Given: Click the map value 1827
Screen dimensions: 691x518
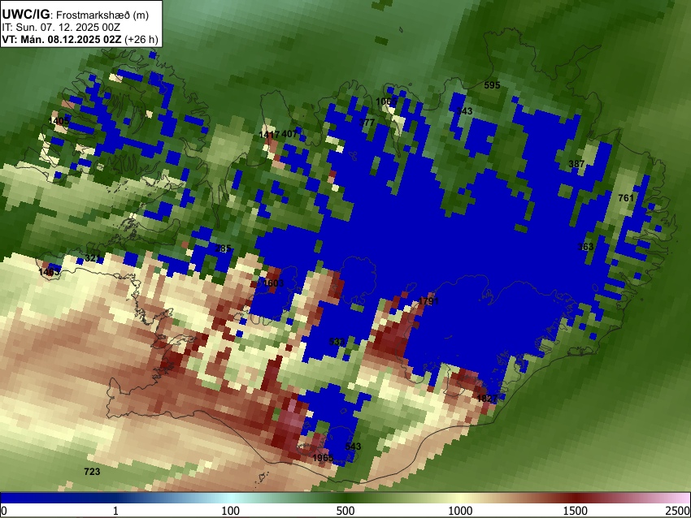Looking at the screenshot, I should 487,399.
